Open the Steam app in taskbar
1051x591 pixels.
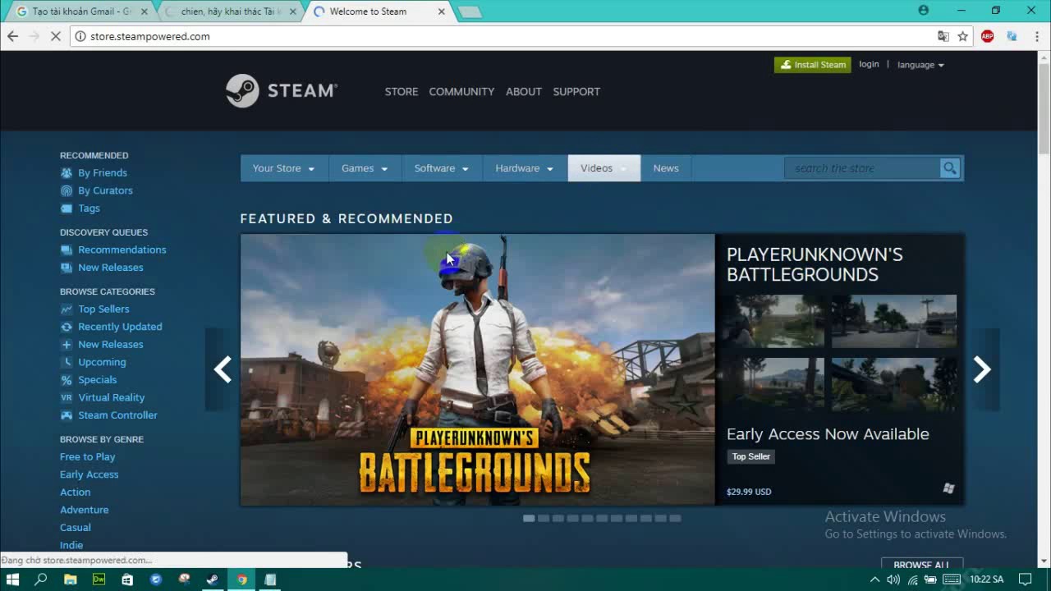pyautogui.click(x=213, y=580)
